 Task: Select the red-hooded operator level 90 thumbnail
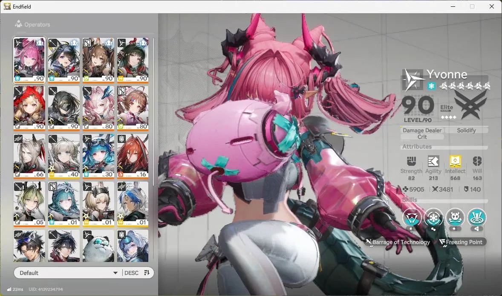click(29, 108)
